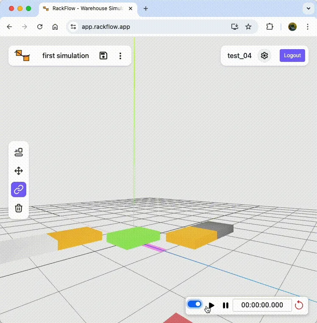Click the first simulation title
Viewport: 317px width, 323px height.
(66, 56)
